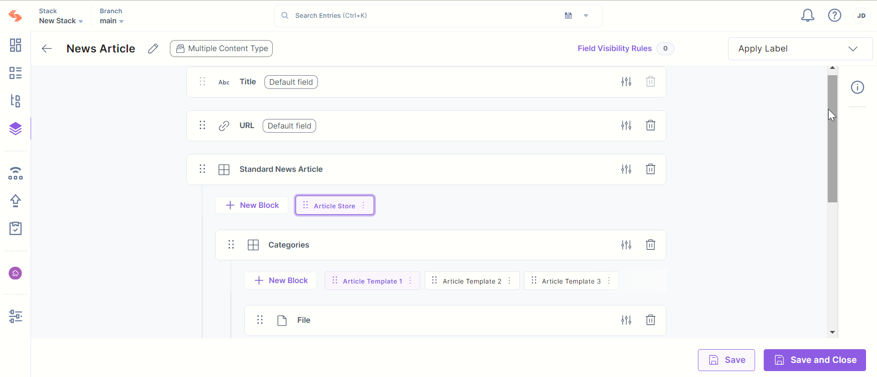Open the Contentstack logo home

(15, 16)
